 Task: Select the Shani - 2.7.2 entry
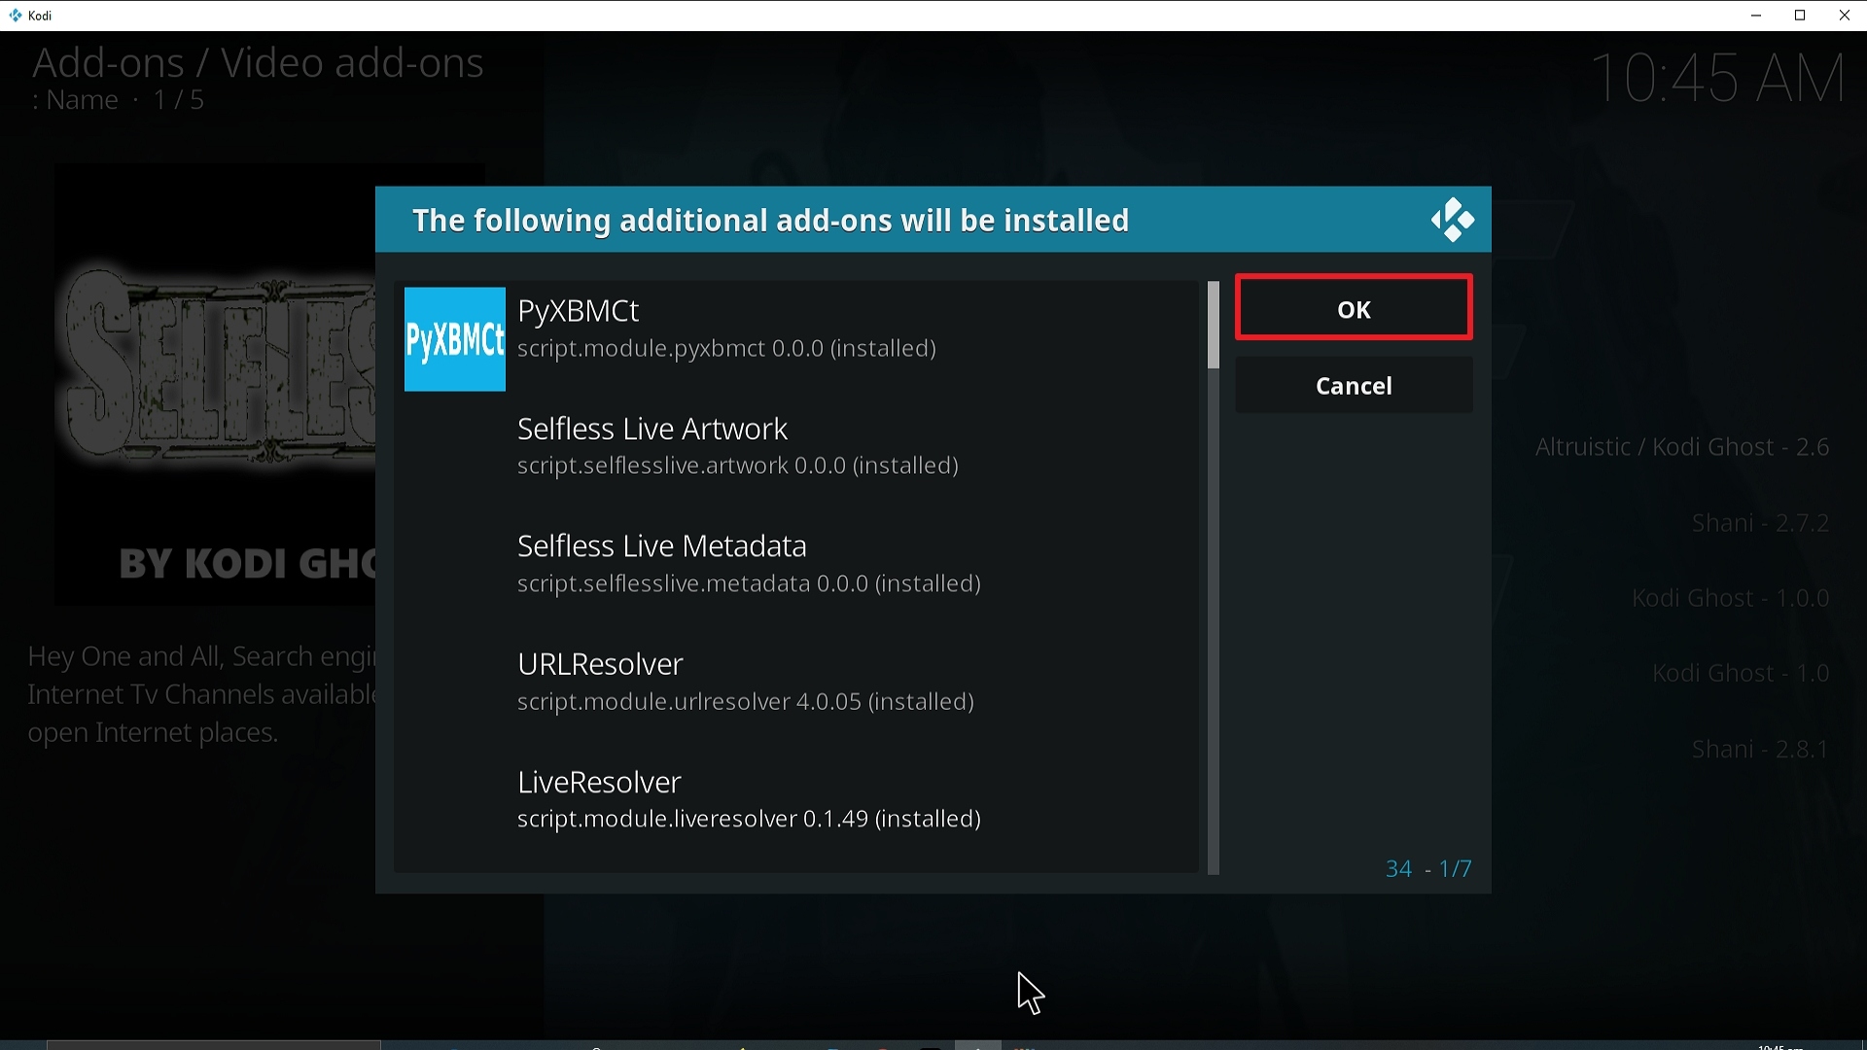(x=1760, y=523)
